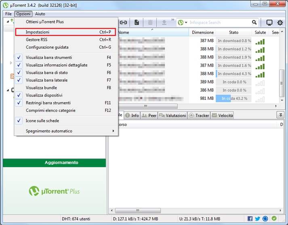Open the Opzioni menu
This screenshot has width=288, height=225.
pos(23,14)
